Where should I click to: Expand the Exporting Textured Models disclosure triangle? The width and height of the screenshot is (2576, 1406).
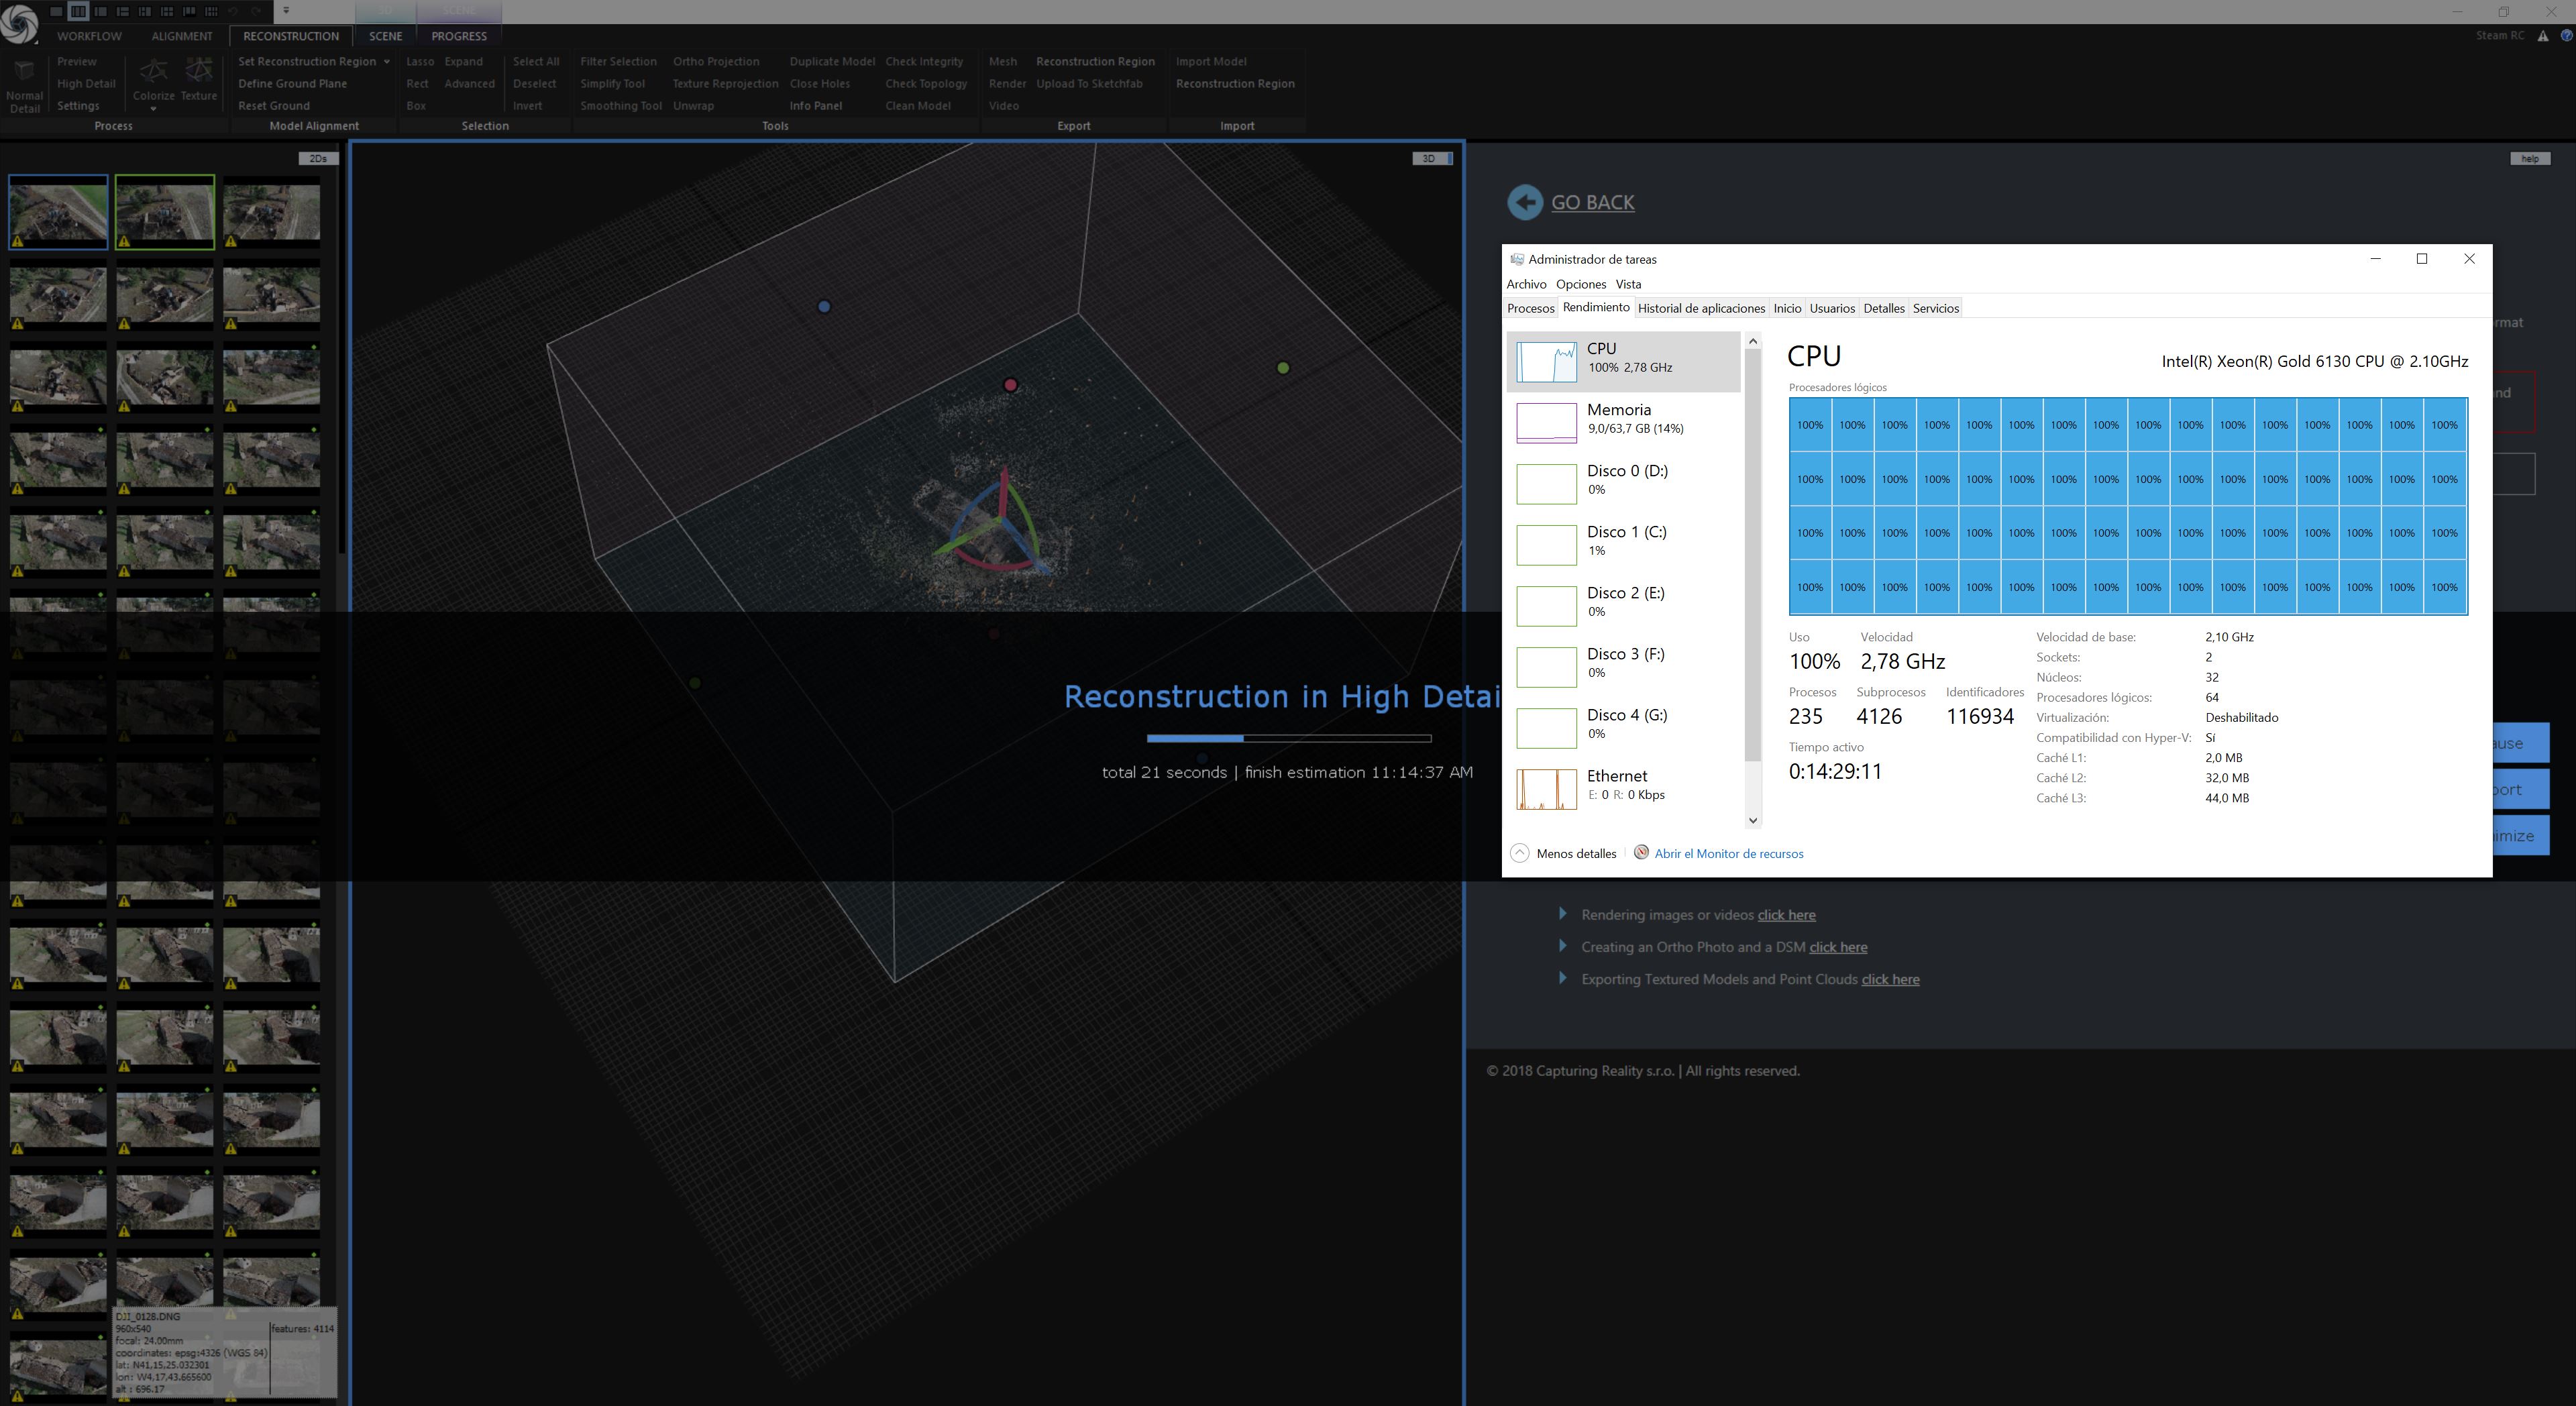click(1562, 979)
